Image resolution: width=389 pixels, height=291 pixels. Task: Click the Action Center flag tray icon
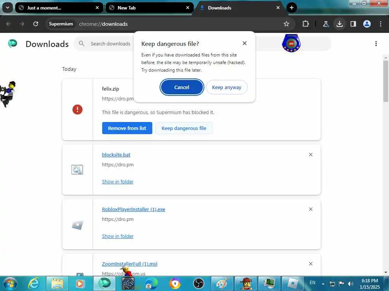tap(342, 283)
